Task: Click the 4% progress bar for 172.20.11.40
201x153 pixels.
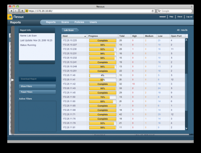Action: 103,75
